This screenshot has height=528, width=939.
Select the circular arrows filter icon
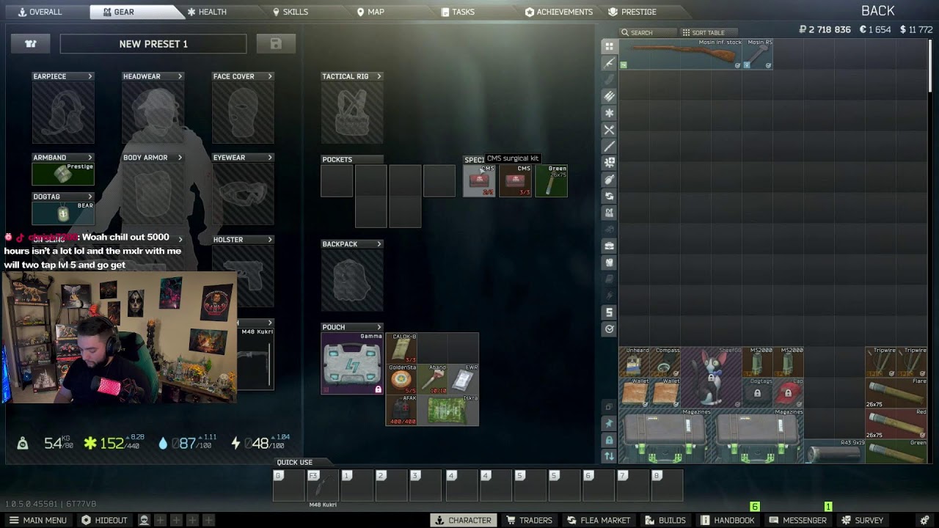(x=609, y=197)
